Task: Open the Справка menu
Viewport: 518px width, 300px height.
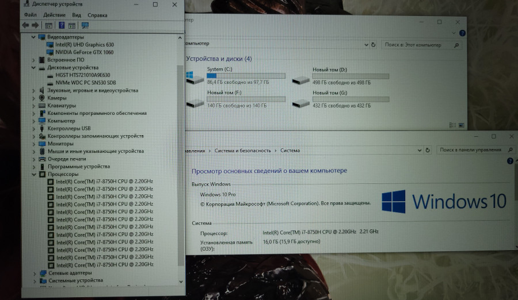Action: (97, 15)
